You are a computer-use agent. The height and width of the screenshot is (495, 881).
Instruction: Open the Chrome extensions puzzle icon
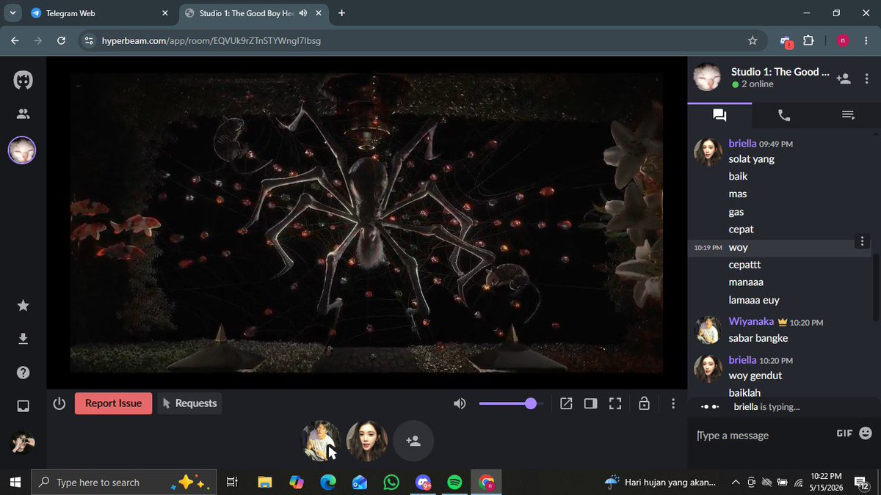coord(808,41)
